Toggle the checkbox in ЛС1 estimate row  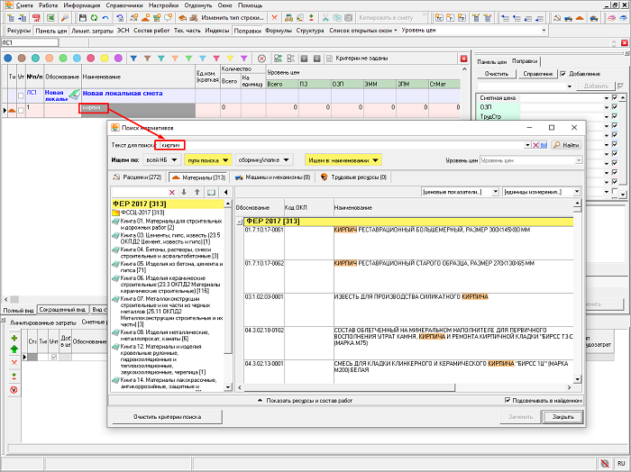click(21, 95)
